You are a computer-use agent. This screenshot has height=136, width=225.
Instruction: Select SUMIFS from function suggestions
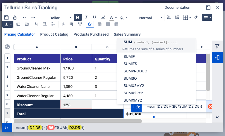click(x=157, y=64)
